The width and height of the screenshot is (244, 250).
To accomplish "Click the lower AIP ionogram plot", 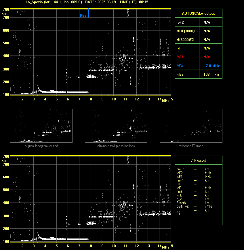I will pos(91,199).
